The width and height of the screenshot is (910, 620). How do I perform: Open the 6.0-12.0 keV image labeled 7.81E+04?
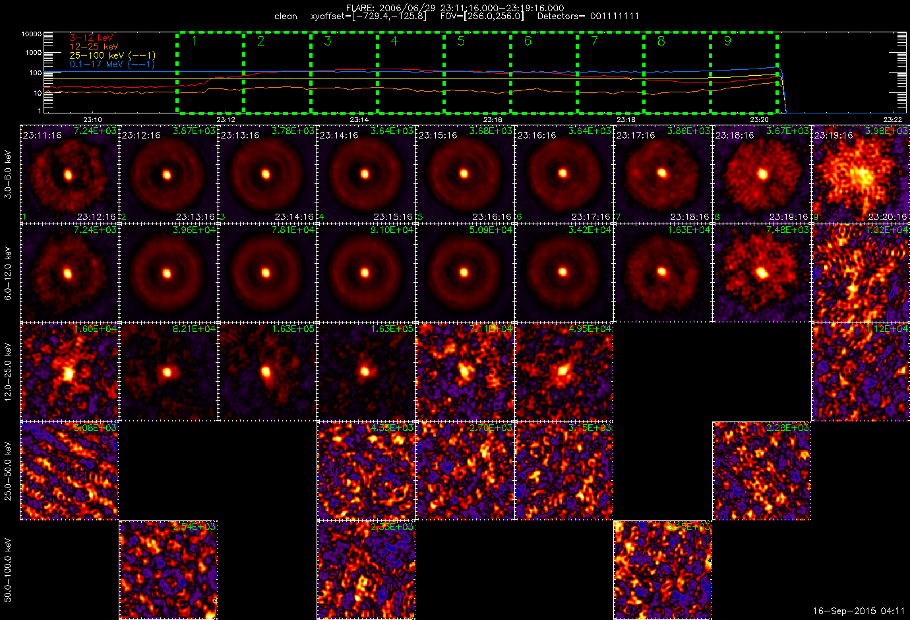[x=268, y=273]
